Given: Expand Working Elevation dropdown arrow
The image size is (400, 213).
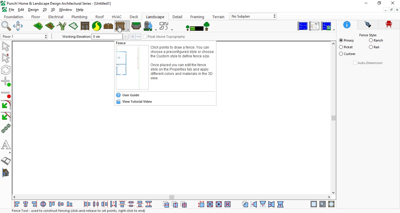Looking at the screenshot, I should coord(126,37).
